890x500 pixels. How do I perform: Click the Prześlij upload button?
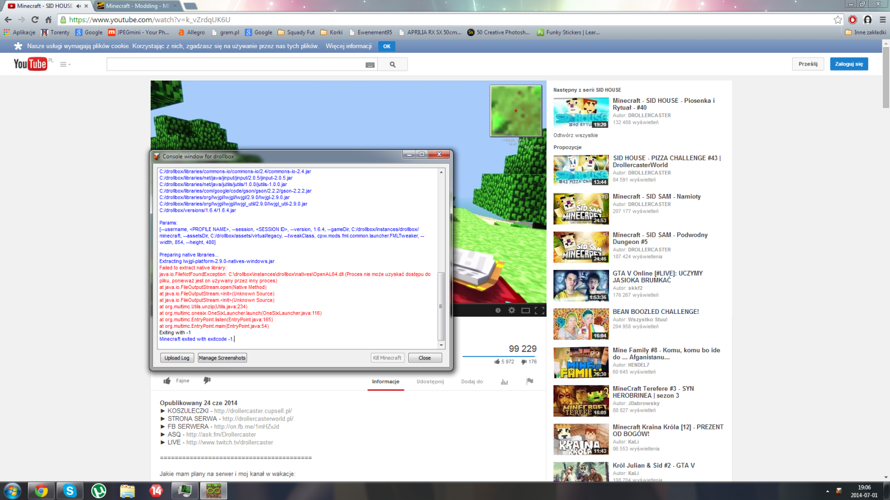[x=808, y=64]
